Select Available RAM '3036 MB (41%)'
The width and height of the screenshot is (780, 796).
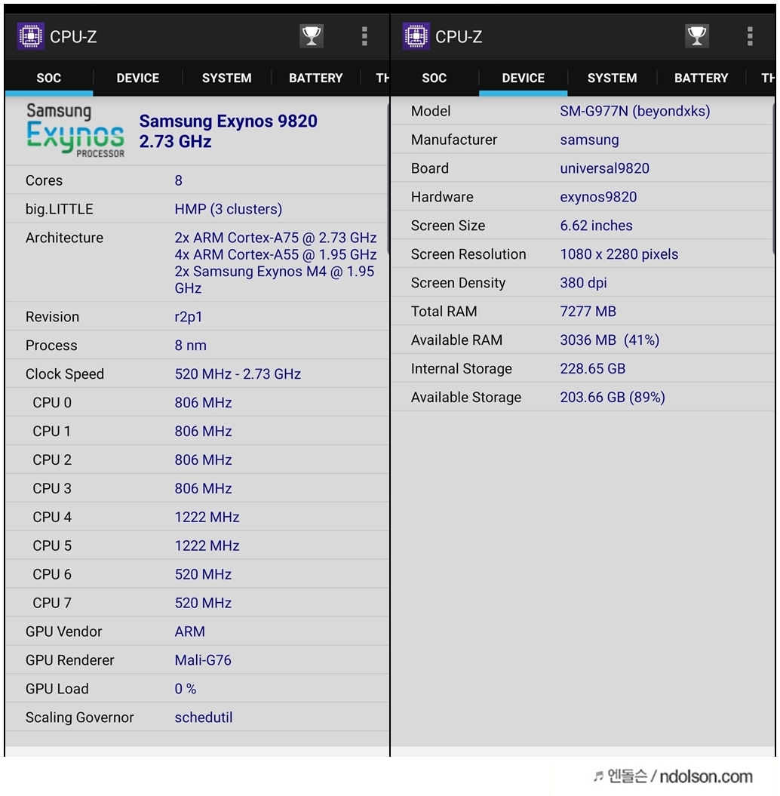[610, 340]
